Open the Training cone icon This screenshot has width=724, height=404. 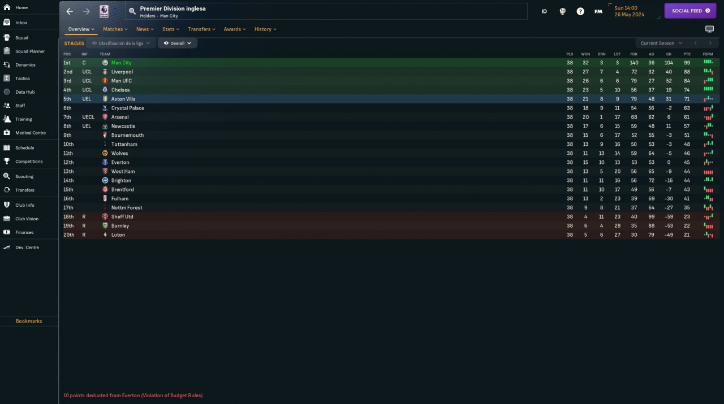pos(7,119)
